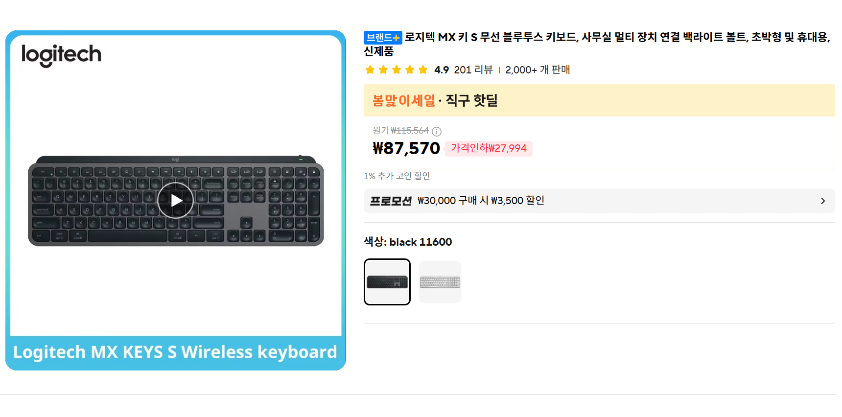Expand the promotion chevron arrow

coord(822,201)
